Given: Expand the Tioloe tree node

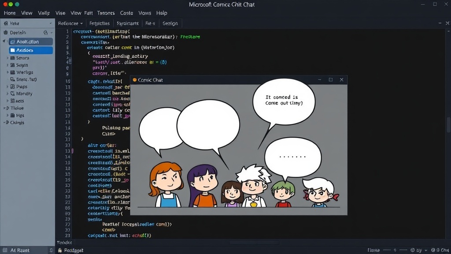Looking at the screenshot, I should click(x=4, y=108).
